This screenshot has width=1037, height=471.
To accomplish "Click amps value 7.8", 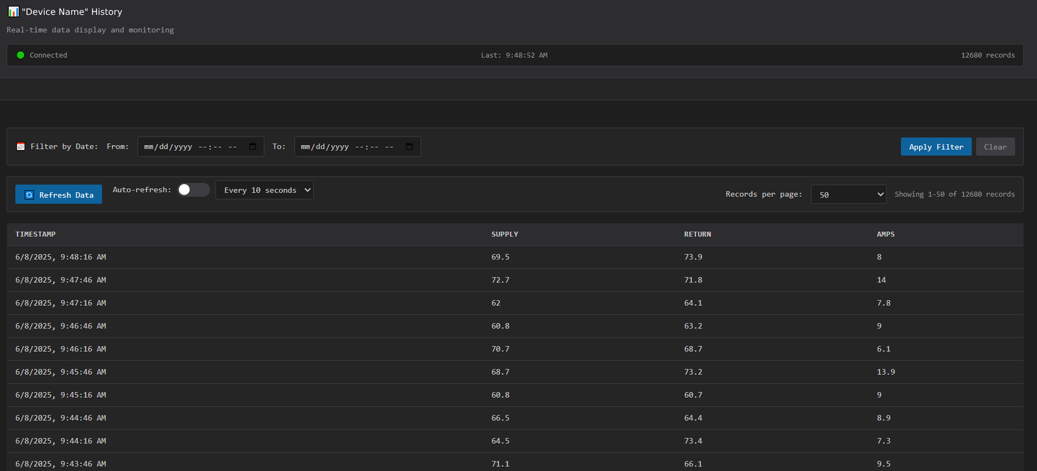I will coord(884,303).
